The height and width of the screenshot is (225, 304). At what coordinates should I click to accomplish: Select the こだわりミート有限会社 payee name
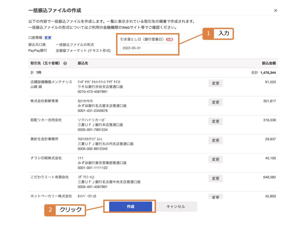coord(50,177)
